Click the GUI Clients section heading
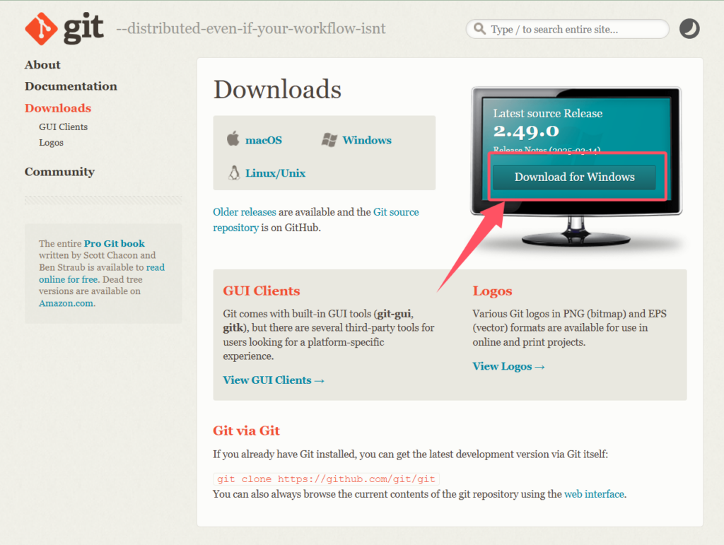This screenshot has height=545, width=724. [x=262, y=291]
